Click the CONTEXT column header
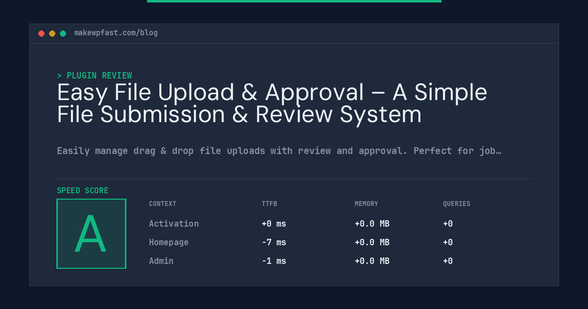The image size is (588, 309). point(163,204)
